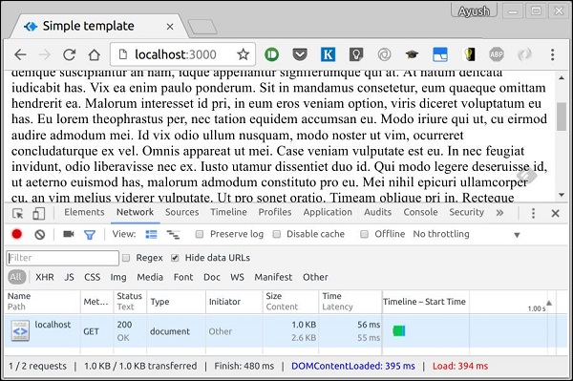Stop recording network log with red button
Viewport: 573px width, 381px height.
pyautogui.click(x=17, y=234)
